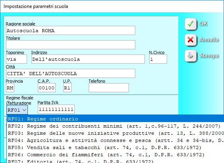Click the Città input field

click(x=70, y=74)
